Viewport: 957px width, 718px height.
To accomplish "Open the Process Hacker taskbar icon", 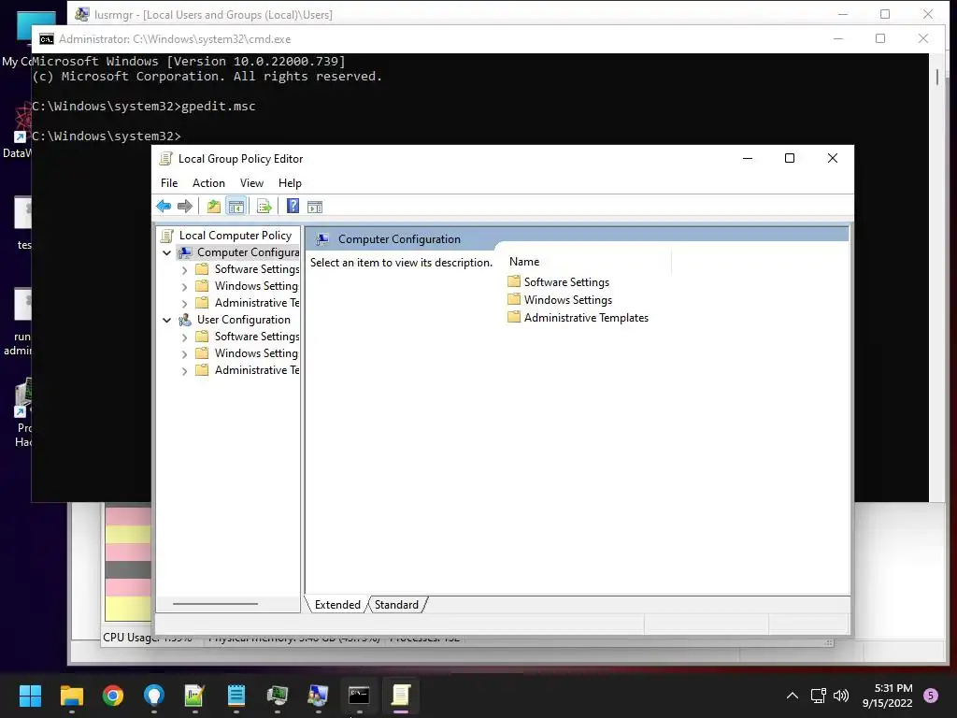I will [x=277, y=696].
